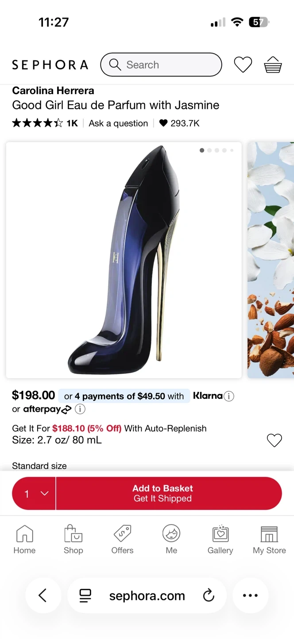The height and width of the screenshot is (639, 294).
Task: Go to the Me profile tab
Action: click(171, 539)
